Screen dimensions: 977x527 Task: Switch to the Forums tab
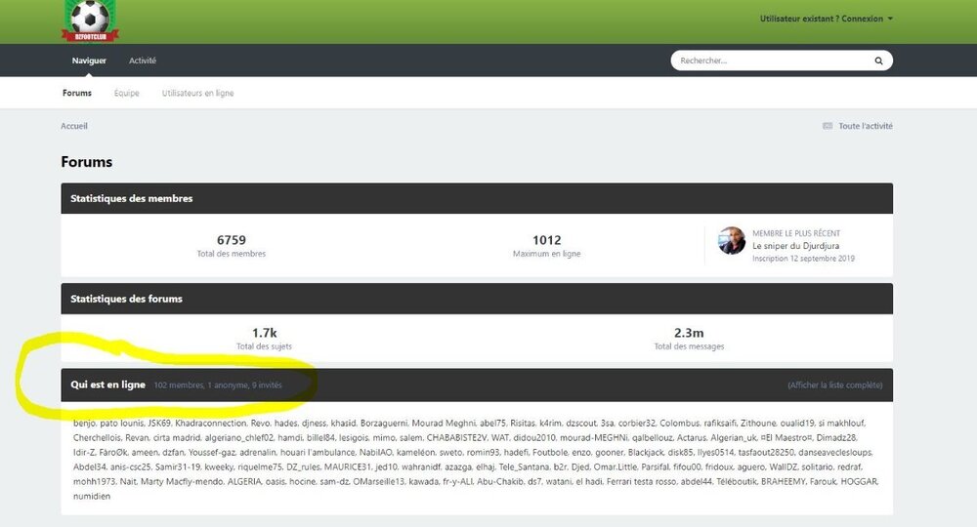(77, 94)
